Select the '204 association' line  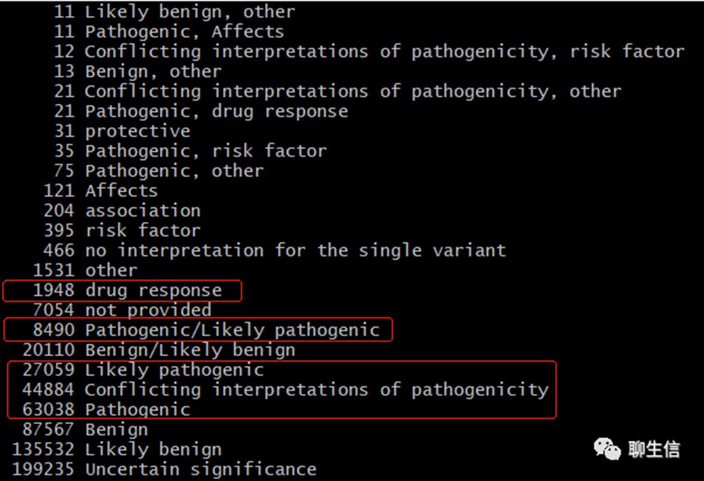122,210
